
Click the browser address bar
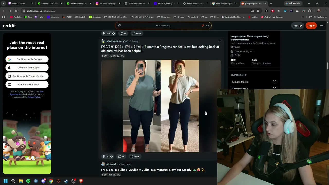coord(138,11)
